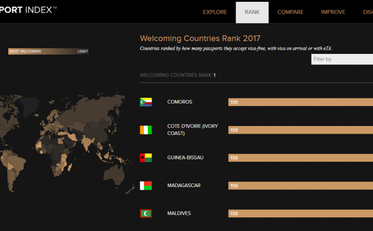Click the Most Welcoming gradient legend
This screenshot has width=373, height=231.
tap(49, 52)
